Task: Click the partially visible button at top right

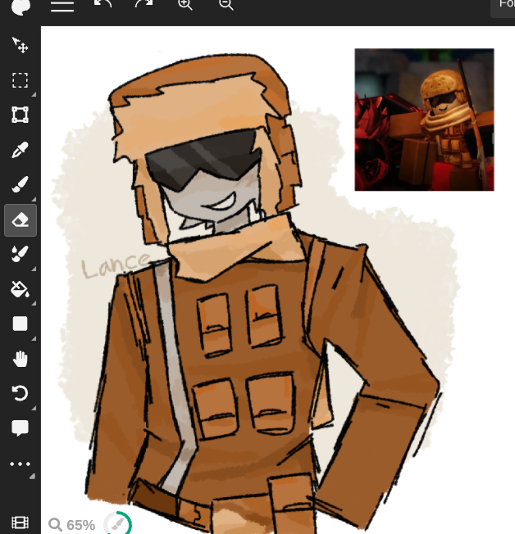Action: click(x=503, y=8)
